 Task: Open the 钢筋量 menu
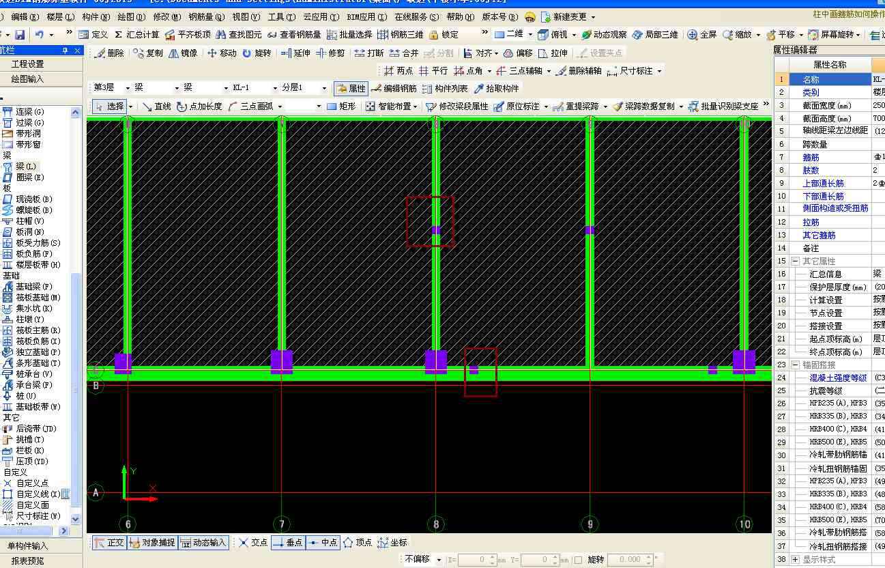coord(206,17)
